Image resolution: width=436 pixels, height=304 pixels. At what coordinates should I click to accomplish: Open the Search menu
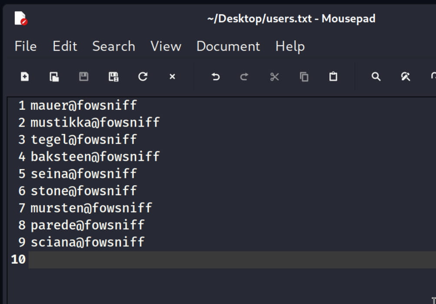[x=113, y=46]
